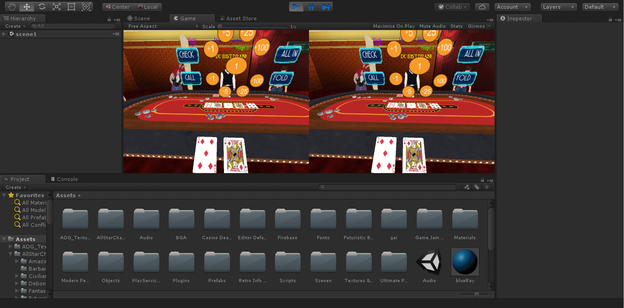624x308 pixels.
Task: Select the Hand tool
Action: (12, 7)
